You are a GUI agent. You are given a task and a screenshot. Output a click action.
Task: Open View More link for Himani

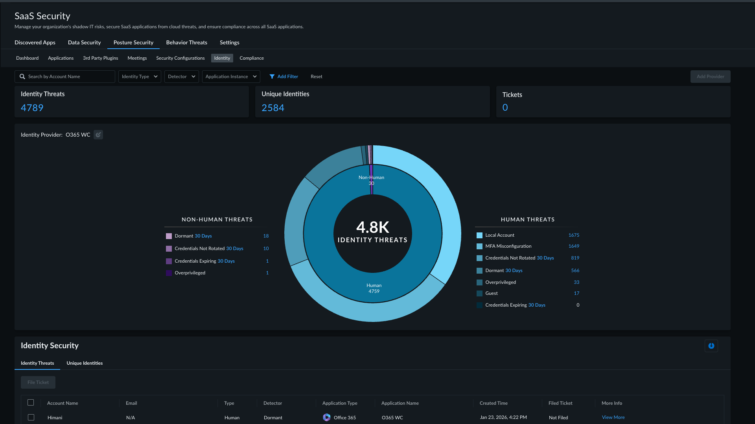[613, 417]
